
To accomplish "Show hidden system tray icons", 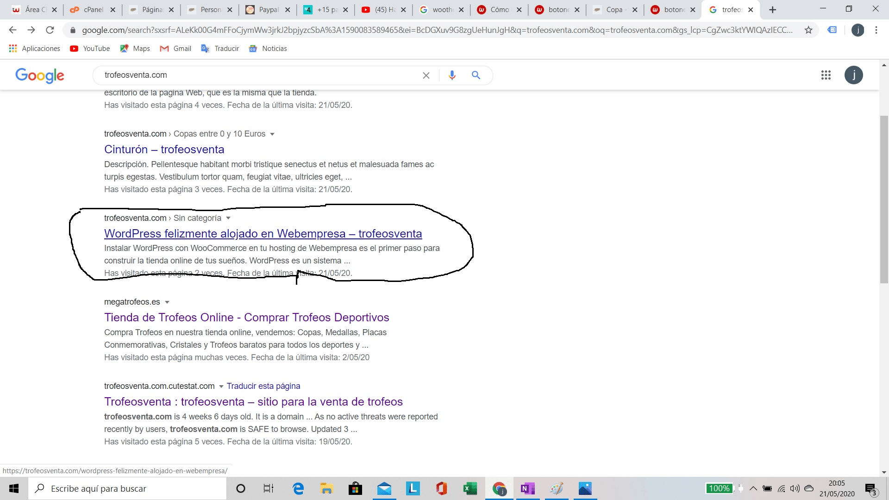I will pos(753,488).
